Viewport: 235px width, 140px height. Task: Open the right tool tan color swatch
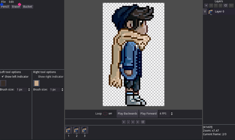click(x=37, y=83)
